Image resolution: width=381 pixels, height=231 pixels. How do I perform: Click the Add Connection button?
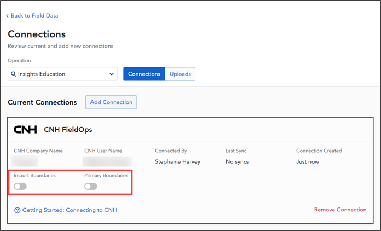click(x=111, y=102)
